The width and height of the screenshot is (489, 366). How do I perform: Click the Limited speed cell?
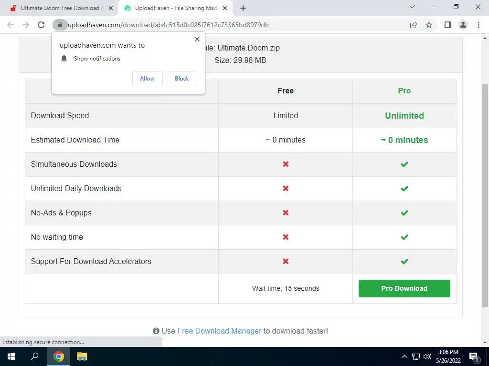click(x=286, y=115)
